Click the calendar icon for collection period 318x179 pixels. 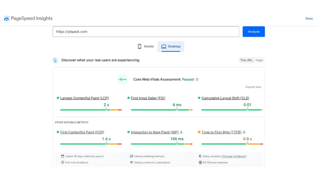(x=62, y=156)
